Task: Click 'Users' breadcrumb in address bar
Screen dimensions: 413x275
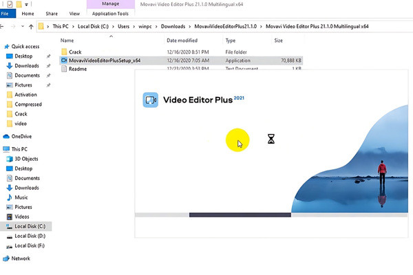Action: tap(123, 26)
